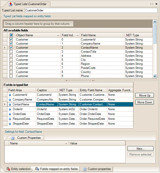Click the field icon next to RequiredDate
160x173 pixels.
(10, 119)
